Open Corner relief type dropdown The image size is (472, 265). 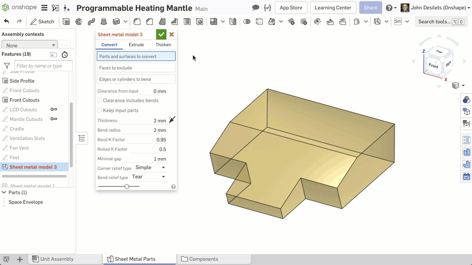pos(150,168)
